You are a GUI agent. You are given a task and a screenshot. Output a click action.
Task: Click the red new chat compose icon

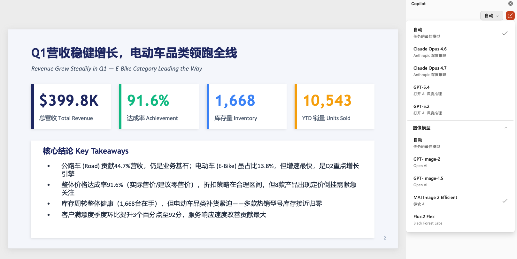point(510,16)
